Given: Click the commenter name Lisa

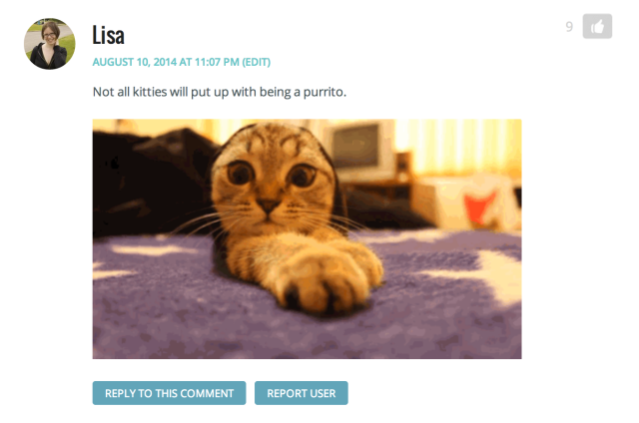Looking at the screenshot, I should coord(108,35).
